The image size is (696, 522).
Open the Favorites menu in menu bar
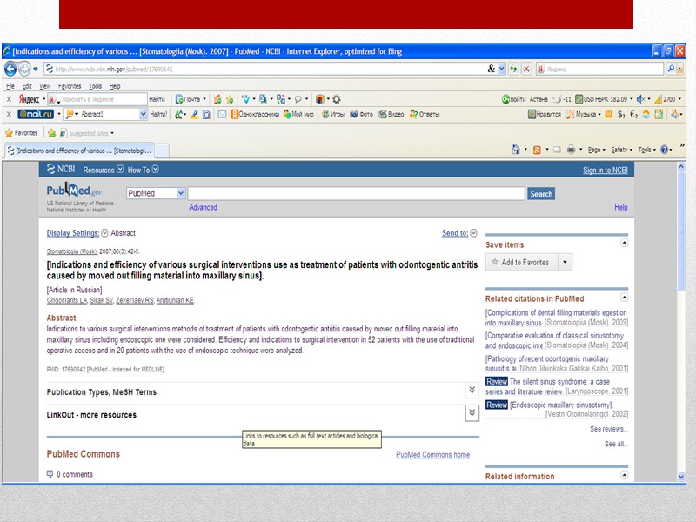(70, 86)
